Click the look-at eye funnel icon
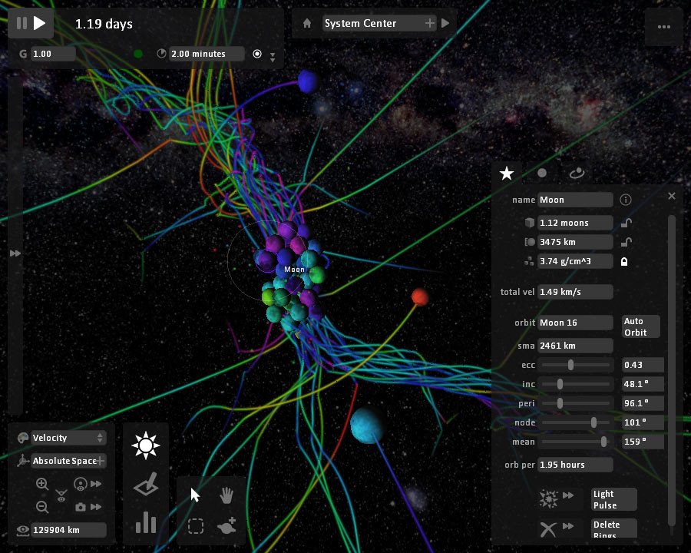The width and height of the screenshot is (691, 553). click(x=61, y=495)
